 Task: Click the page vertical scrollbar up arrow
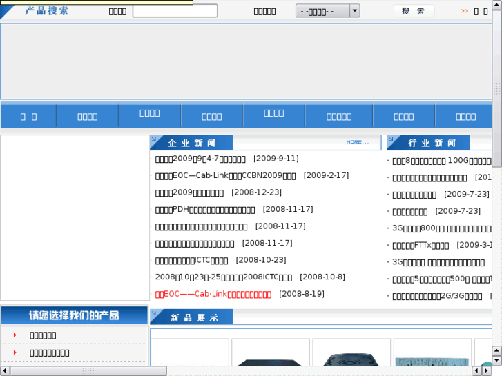pos(497,4)
